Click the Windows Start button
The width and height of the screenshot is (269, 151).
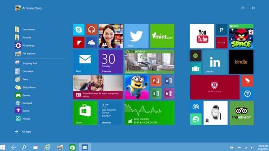[3, 147]
